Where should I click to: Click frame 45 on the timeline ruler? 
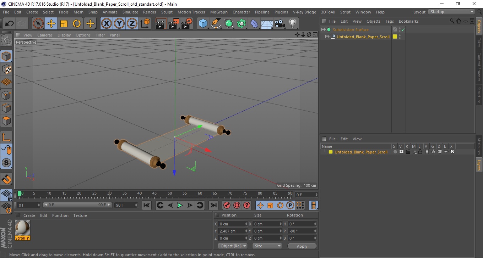[x=154, y=193]
